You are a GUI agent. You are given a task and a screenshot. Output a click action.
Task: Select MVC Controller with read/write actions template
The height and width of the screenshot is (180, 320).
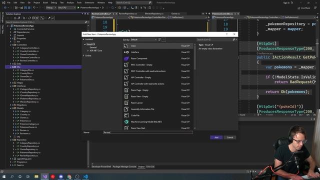point(157,71)
